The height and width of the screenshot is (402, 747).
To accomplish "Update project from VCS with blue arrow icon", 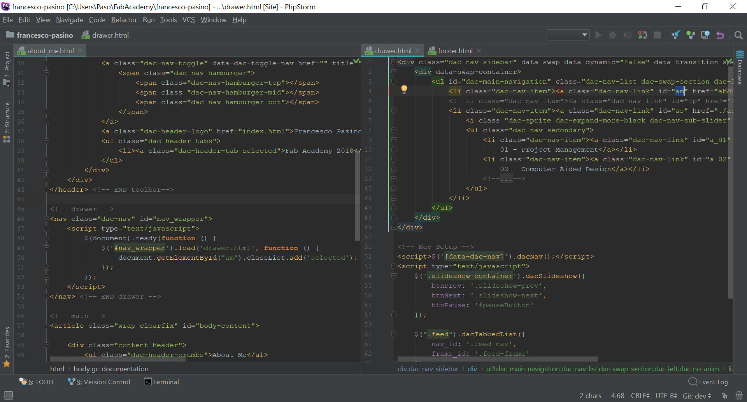I will (676, 35).
